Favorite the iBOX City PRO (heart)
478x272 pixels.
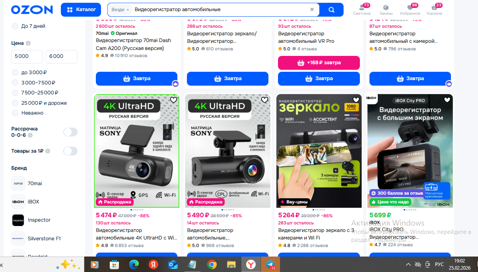[447, 100]
